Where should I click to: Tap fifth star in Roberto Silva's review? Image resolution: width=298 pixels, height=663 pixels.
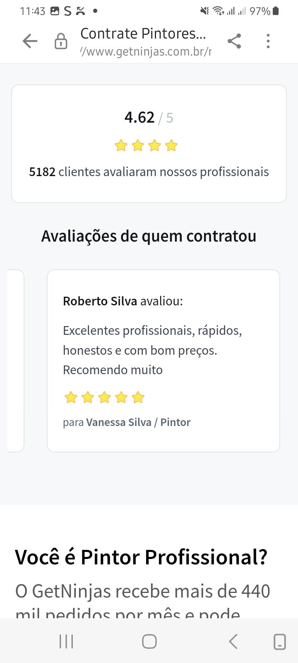(138, 398)
